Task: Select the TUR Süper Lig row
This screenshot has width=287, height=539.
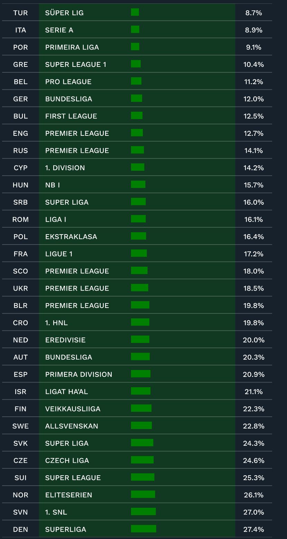Action: point(137,12)
